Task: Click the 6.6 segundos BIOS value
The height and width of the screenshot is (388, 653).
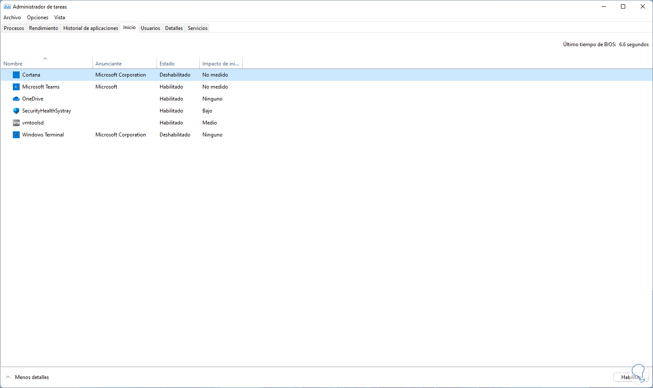Action: click(634, 44)
